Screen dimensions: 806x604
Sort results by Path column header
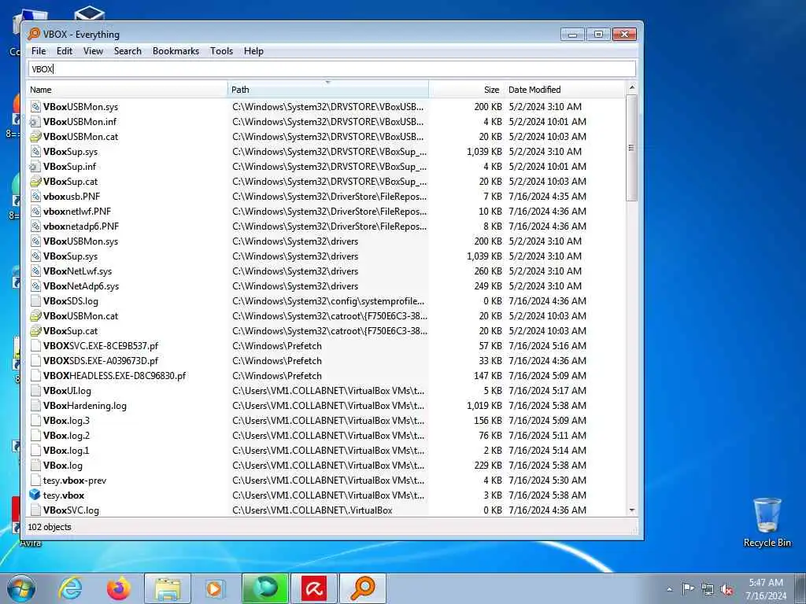pyautogui.click(x=328, y=90)
